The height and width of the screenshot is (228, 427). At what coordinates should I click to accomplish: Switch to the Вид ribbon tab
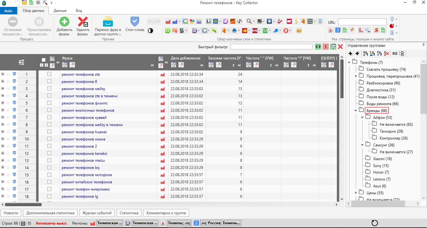(79, 11)
